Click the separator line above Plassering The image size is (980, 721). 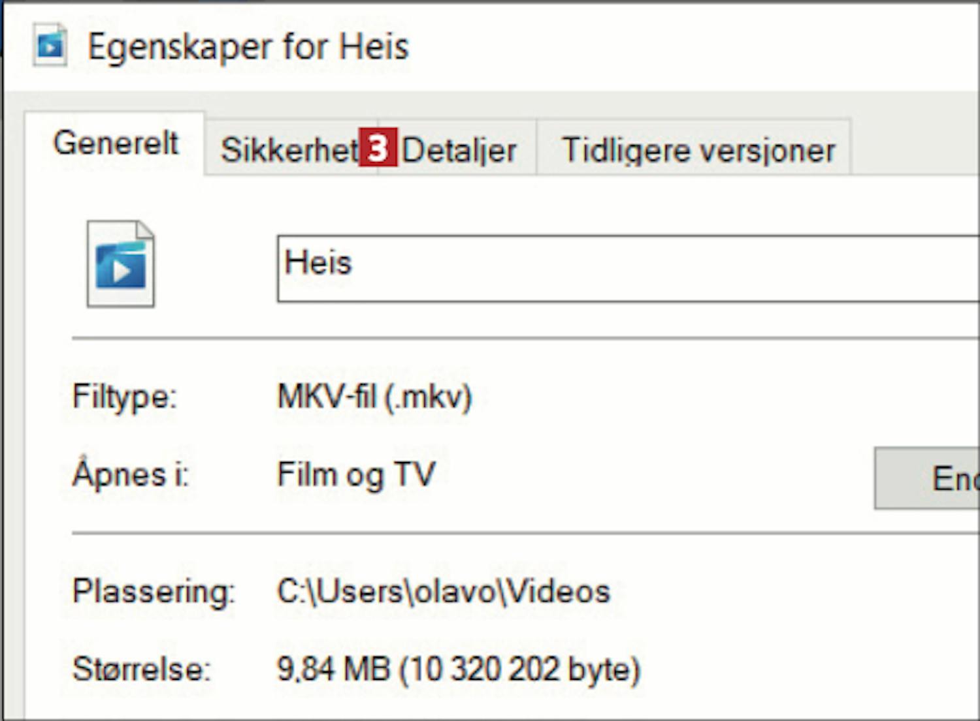click(523, 533)
